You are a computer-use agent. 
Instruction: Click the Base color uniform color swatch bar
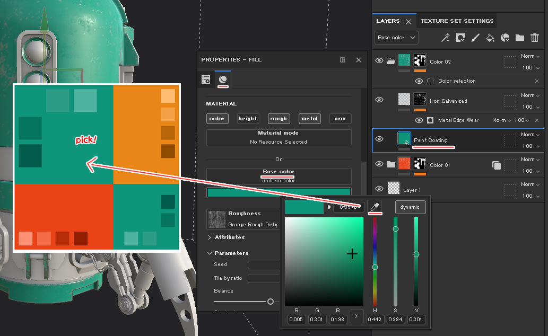[279, 192]
